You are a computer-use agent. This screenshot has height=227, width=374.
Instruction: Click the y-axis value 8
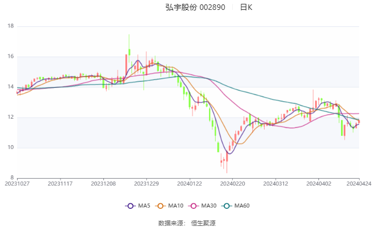(x=12, y=178)
